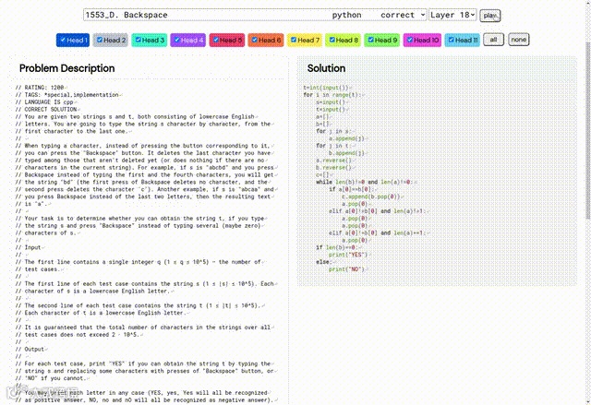Click the 'while len(b)!=0 and len(a)!=0:' line
The image size is (591, 405).
click(364, 182)
